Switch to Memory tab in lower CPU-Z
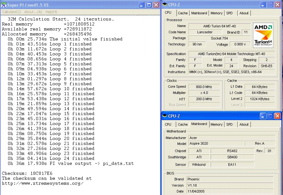This screenshot has width=283, height=195. [217, 124]
